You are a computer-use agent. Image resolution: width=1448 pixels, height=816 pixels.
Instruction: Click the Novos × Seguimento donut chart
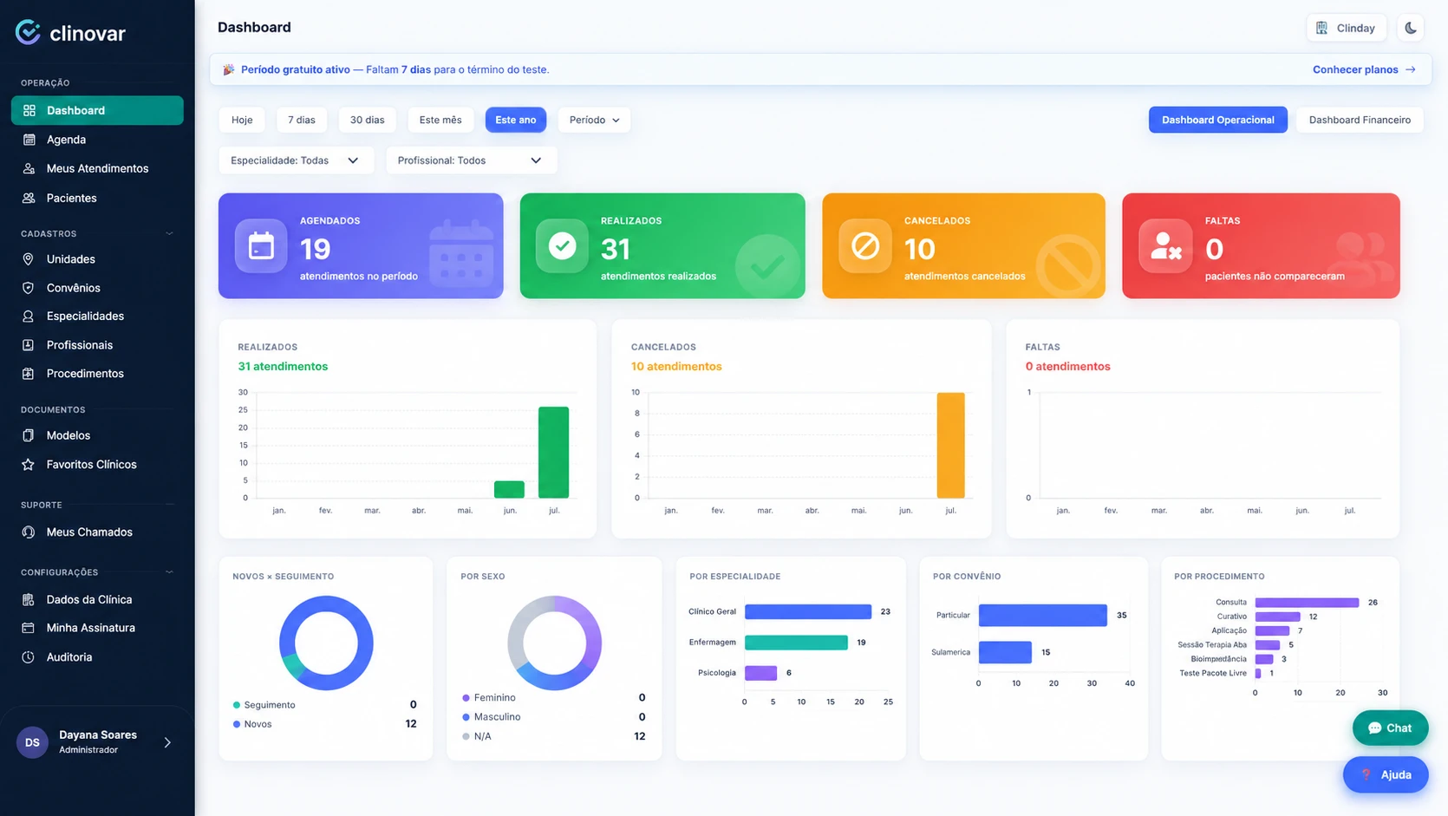point(326,643)
